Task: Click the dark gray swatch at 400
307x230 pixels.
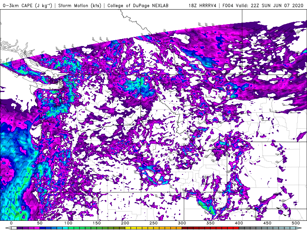Action: tap(242, 228)
